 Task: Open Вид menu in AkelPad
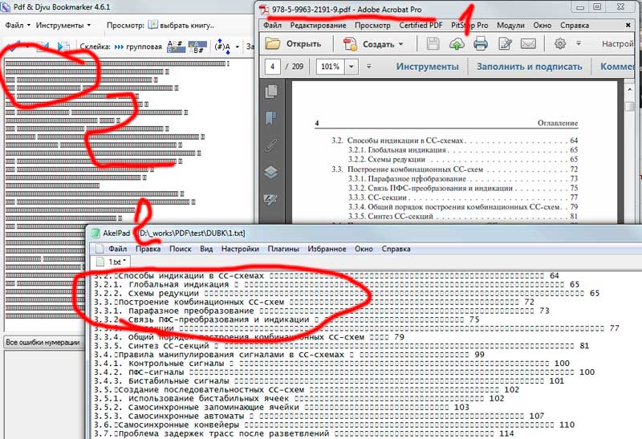point(206,249)
